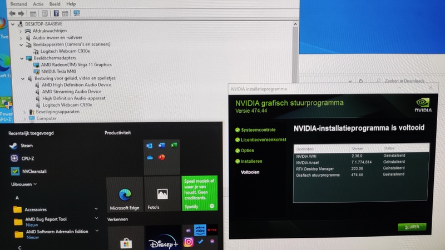Click the monitor scan-for-hardware-changes toolbar icon
The height and width of the screenshot is (250, 445).
pos(77,13)
